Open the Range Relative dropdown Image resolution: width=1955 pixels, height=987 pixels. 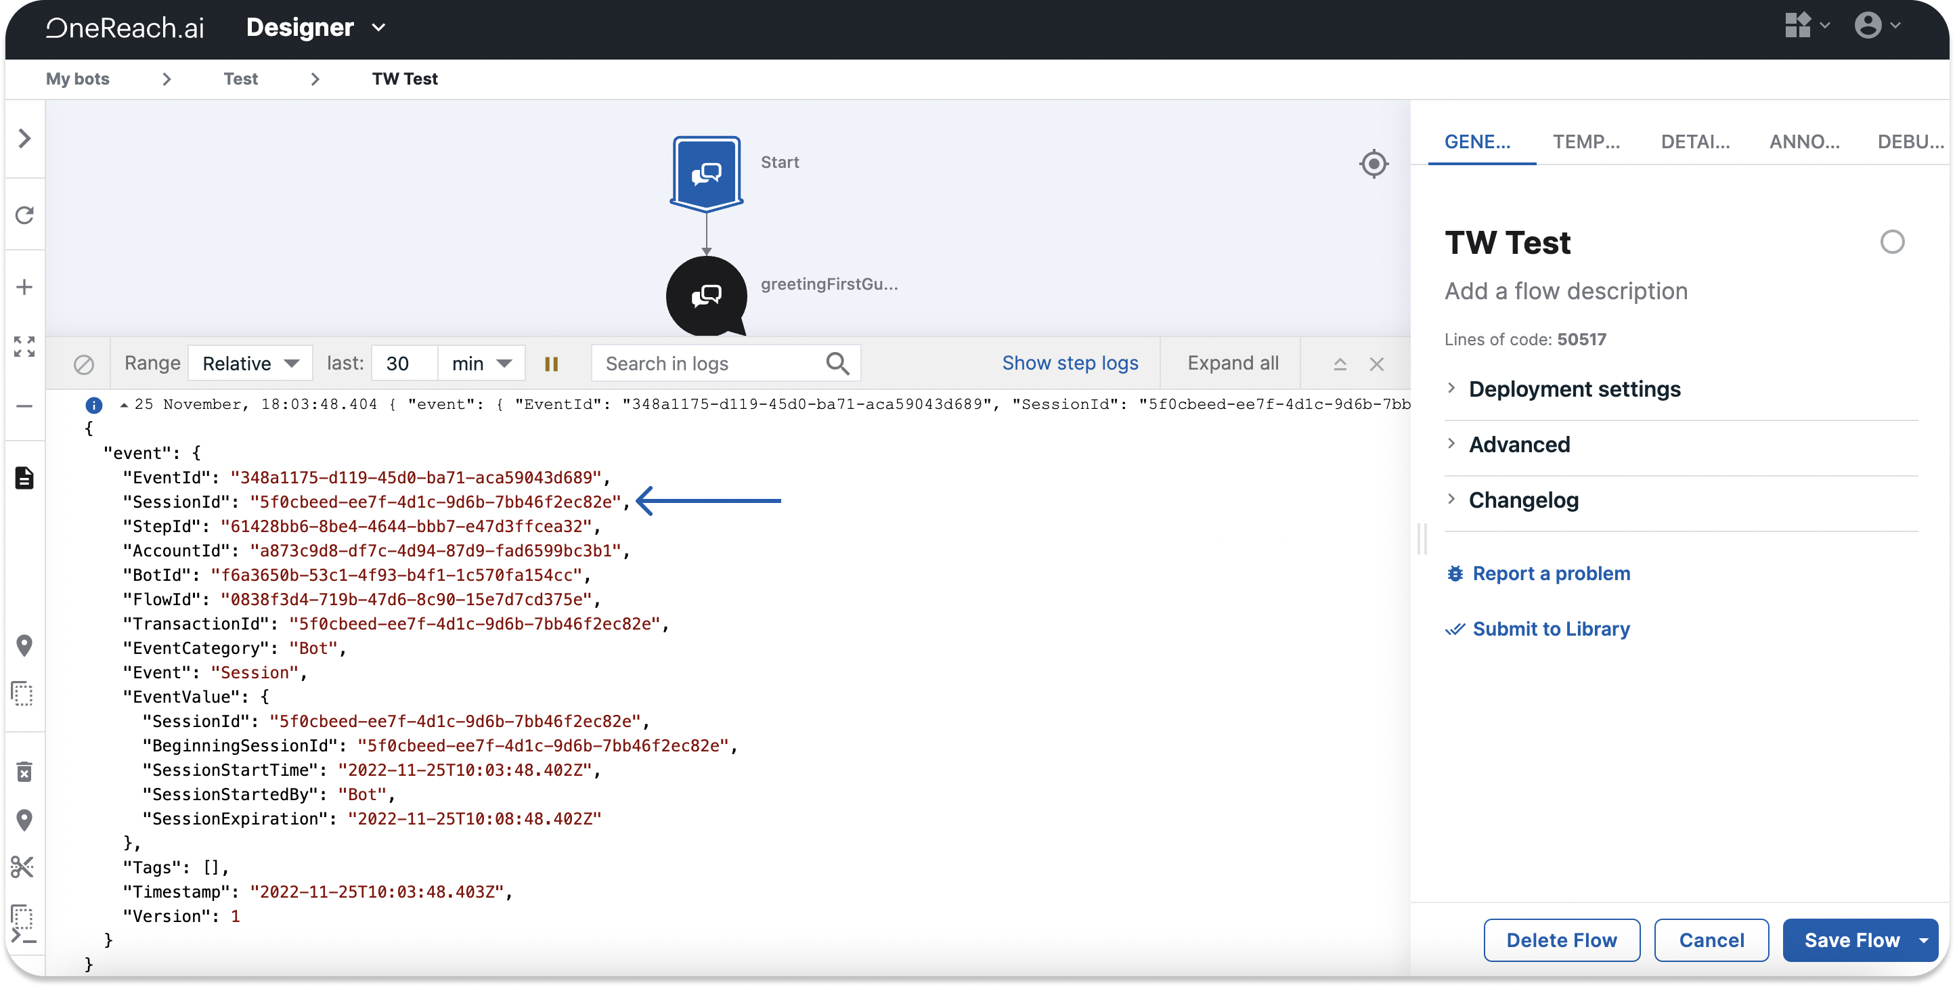(x=250, y=364)
